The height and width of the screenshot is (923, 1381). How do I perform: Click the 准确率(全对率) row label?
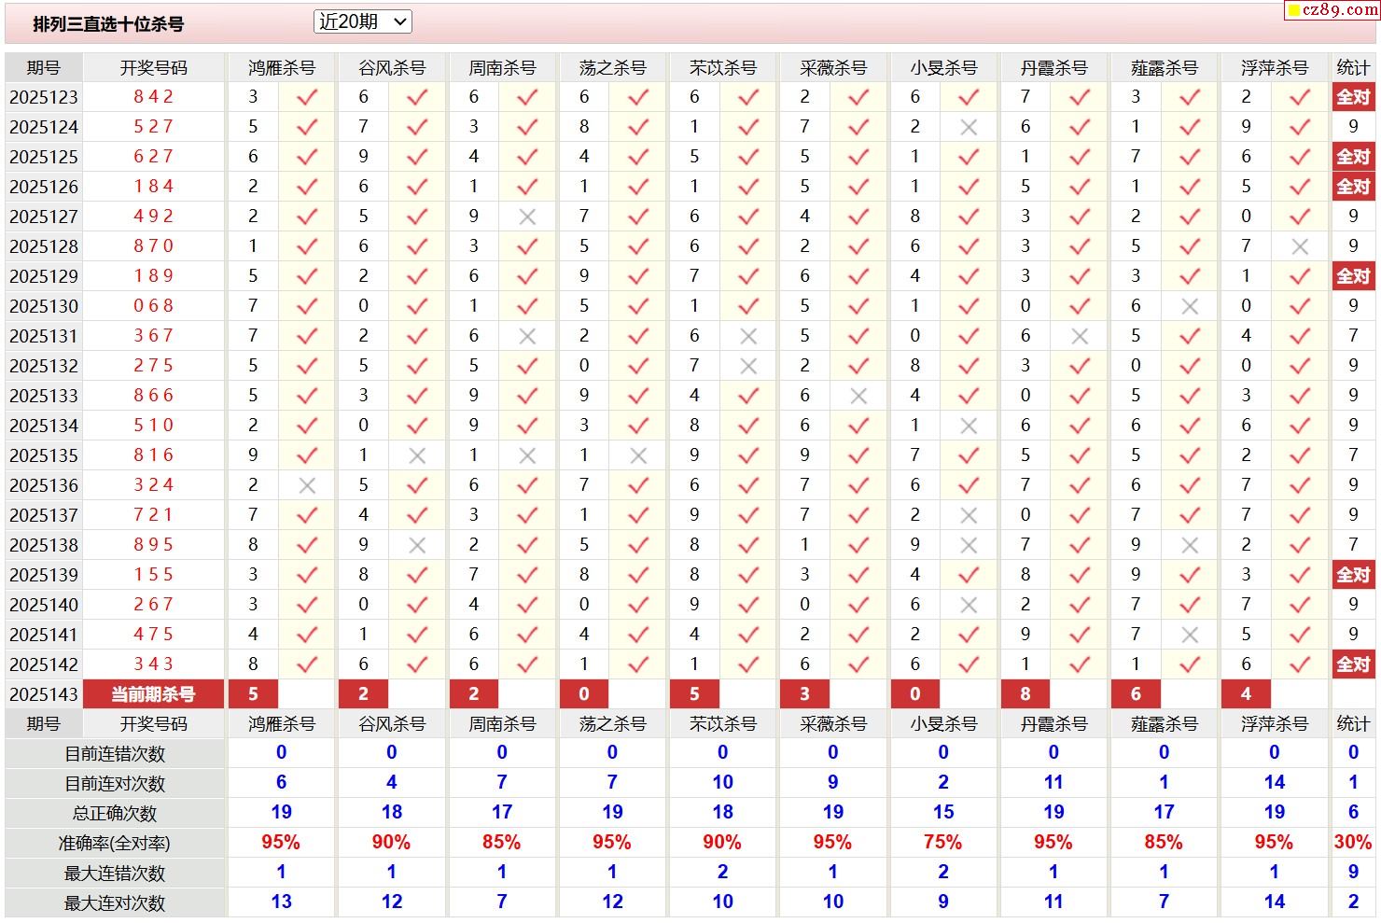115,844
